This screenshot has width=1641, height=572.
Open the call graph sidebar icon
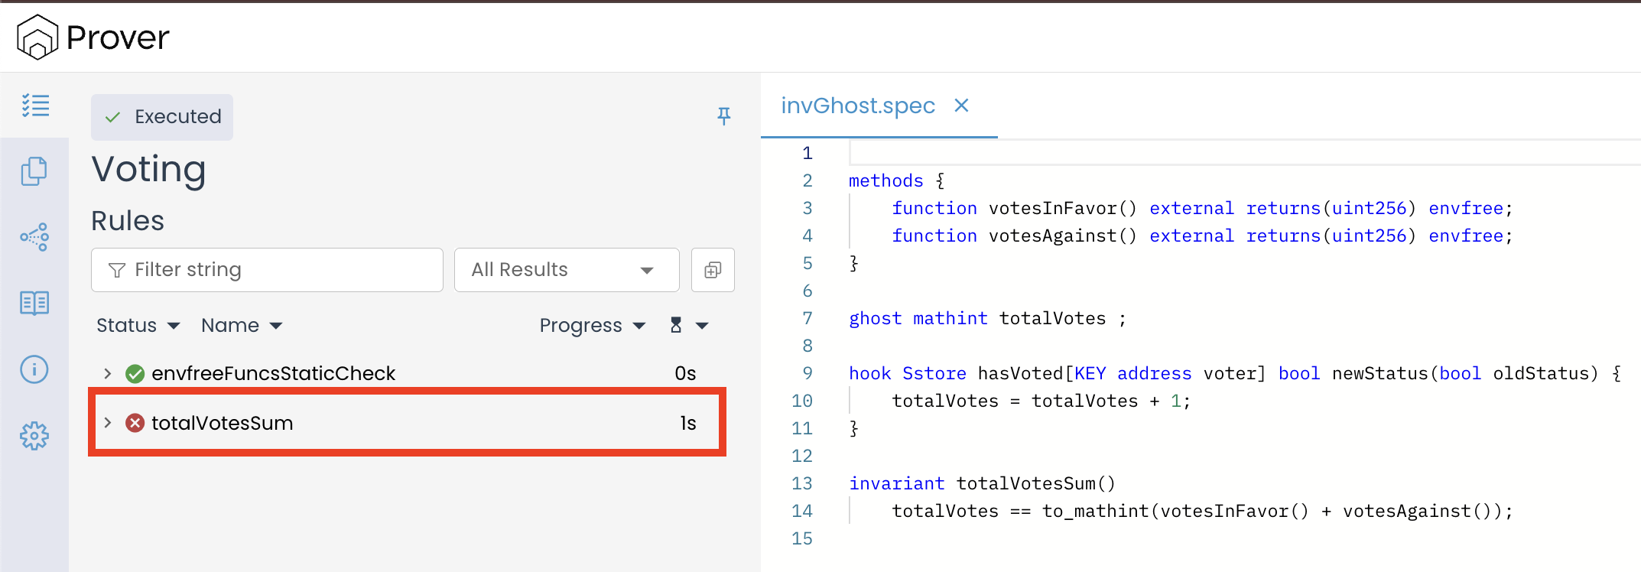click(34, 237)
